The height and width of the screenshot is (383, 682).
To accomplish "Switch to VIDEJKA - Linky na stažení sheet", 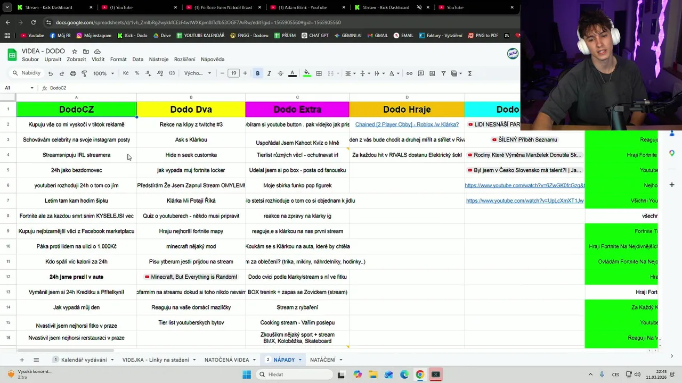I will click(156, 360).
